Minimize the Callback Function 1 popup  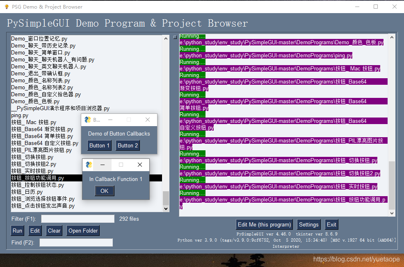click(103, 165)
